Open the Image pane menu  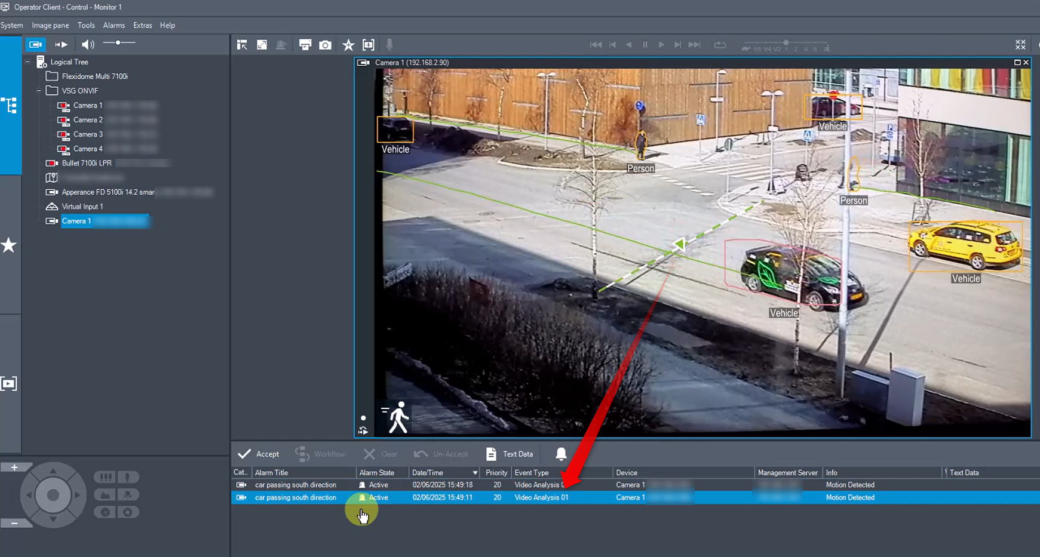point(50,25)
